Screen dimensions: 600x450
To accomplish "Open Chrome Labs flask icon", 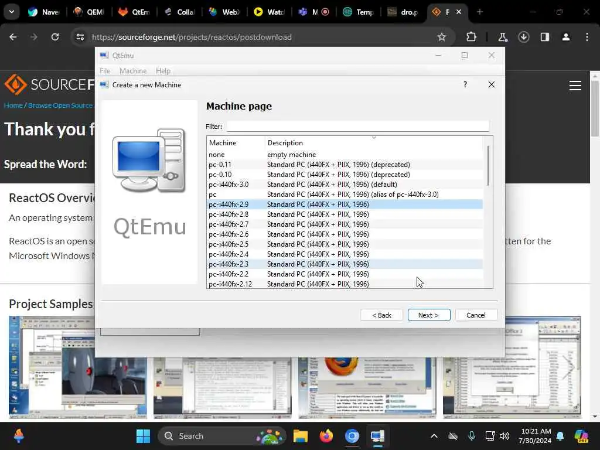I will pyautogui.click(x=502, y=37).
